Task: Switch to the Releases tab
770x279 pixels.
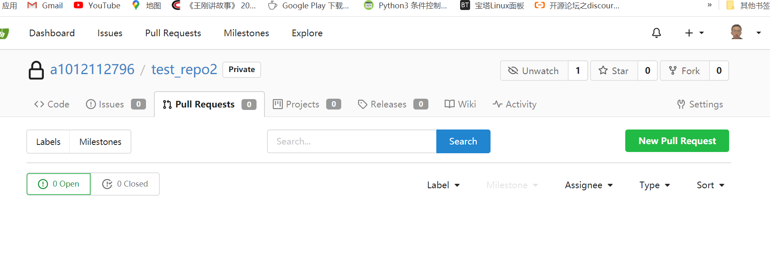Action: pos(393,104)
